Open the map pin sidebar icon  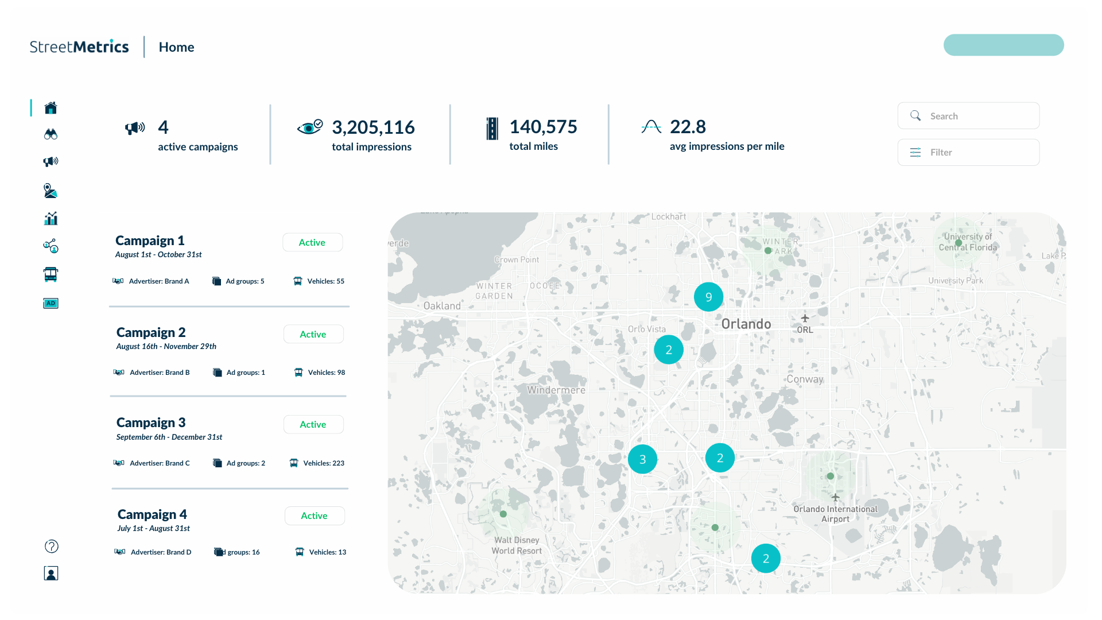point(51,191)
